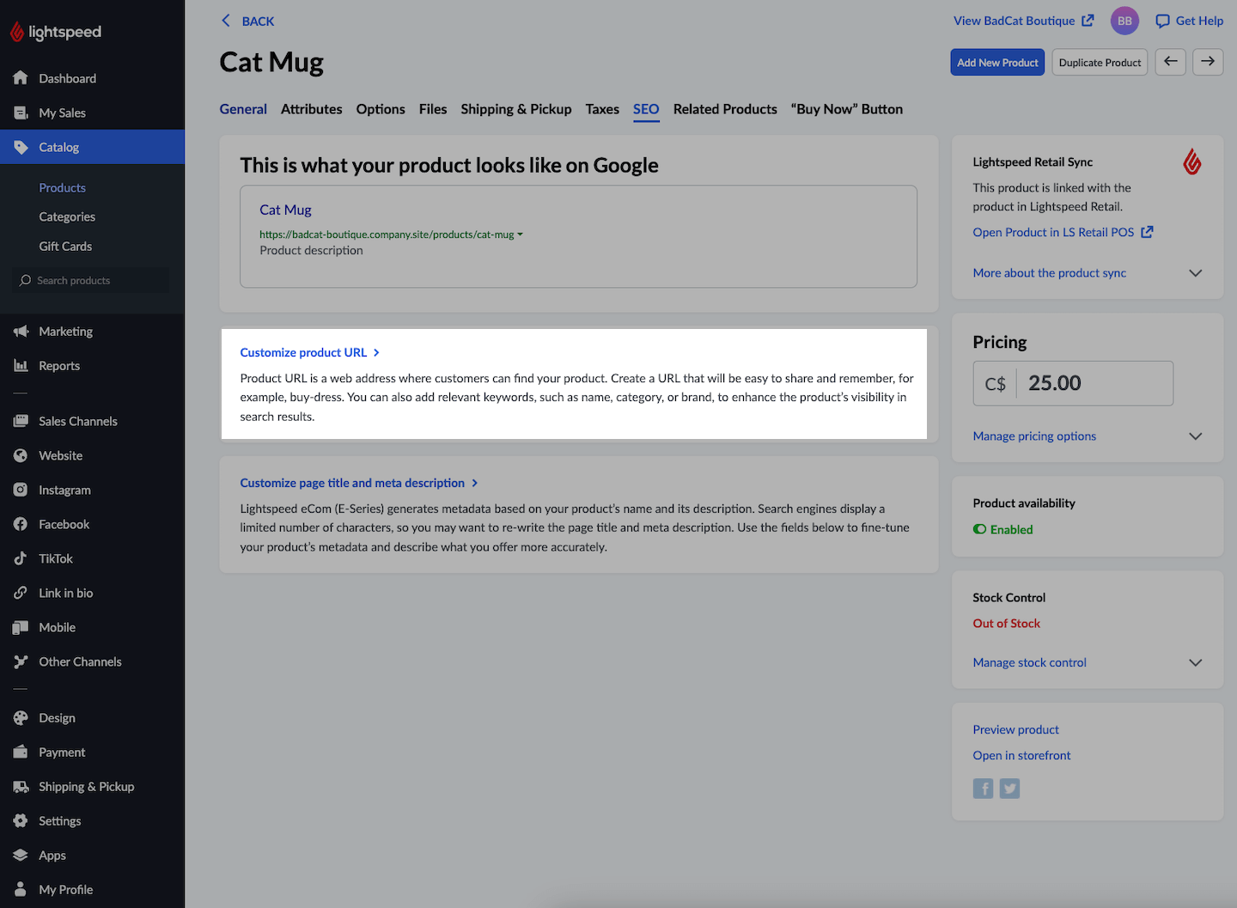Switch to the Related Products tab

(725, 109)
